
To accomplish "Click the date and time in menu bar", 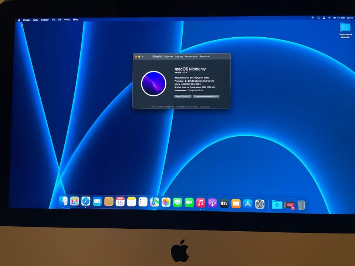I will (343, 18).
